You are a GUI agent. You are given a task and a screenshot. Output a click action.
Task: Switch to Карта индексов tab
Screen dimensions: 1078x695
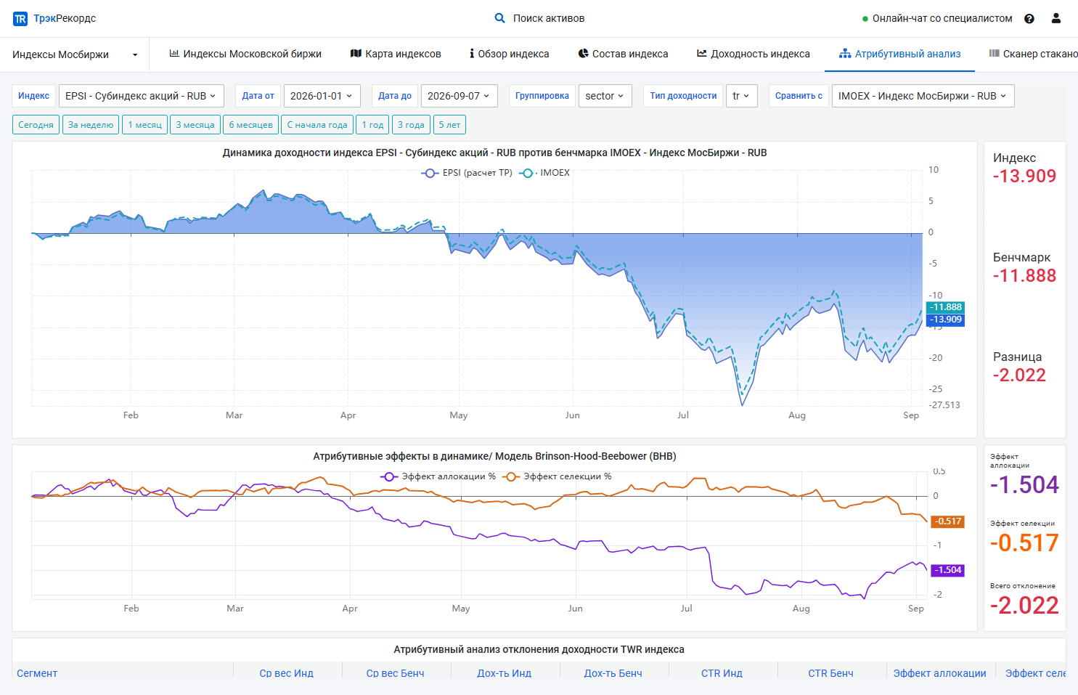point(396,54)
